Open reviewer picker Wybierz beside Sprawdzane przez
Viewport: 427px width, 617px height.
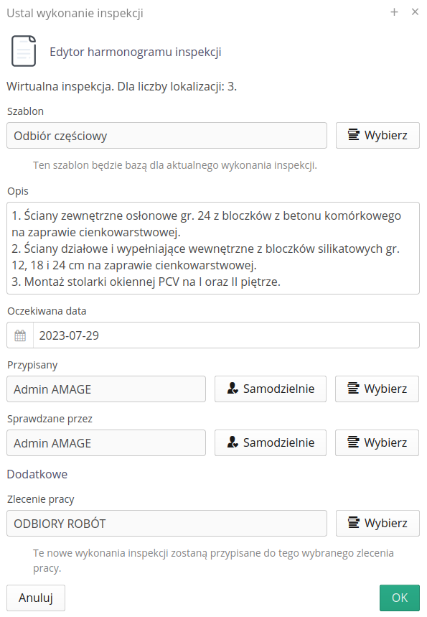(x=377, y=442)
